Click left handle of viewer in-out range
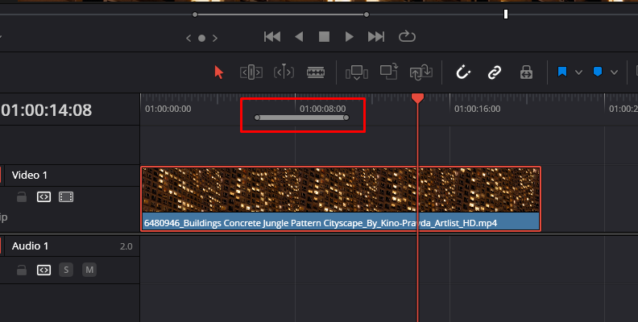 (195, 14)
